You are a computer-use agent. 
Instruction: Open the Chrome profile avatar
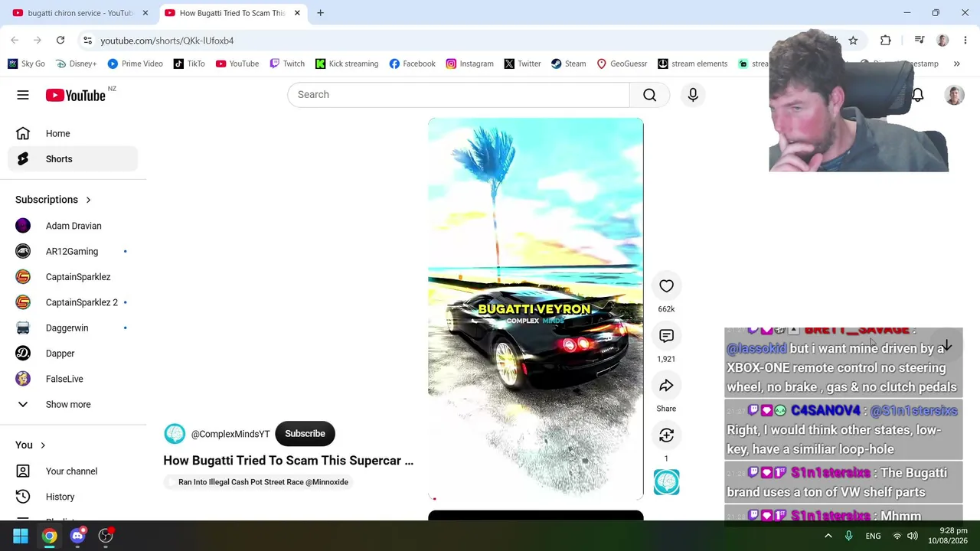(x=942, y=40)
